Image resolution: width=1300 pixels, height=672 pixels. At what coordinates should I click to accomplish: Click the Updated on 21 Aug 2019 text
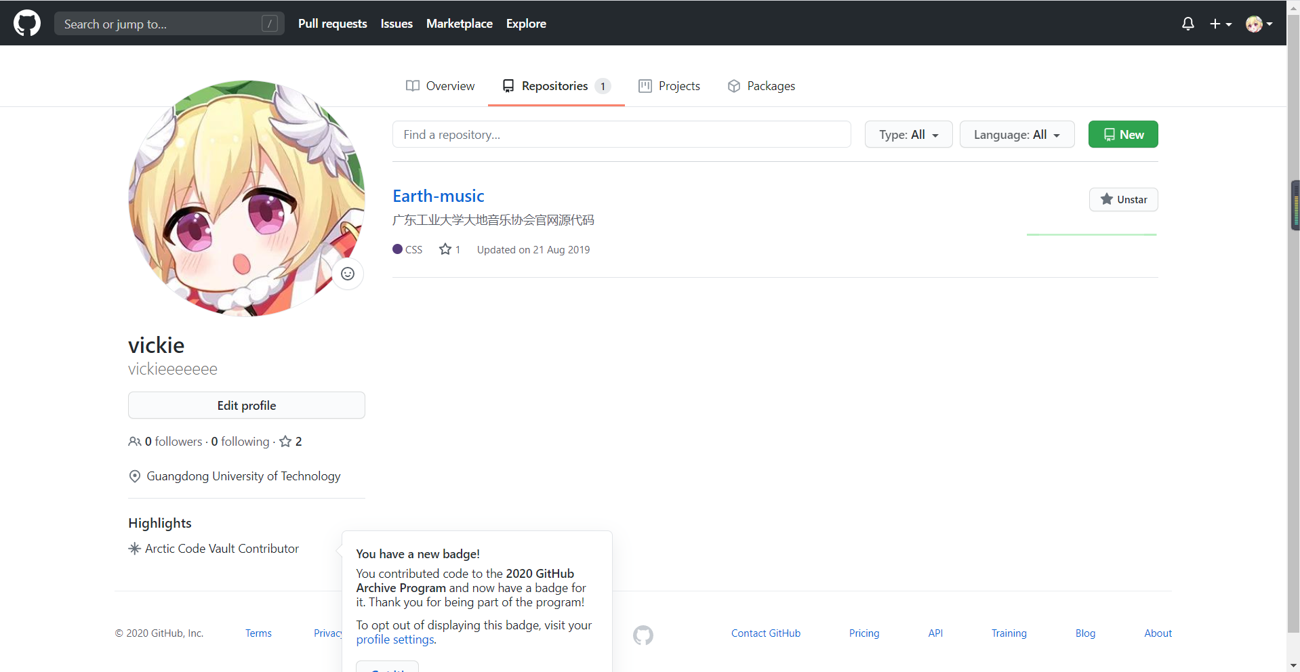click(x=533, y=249)
